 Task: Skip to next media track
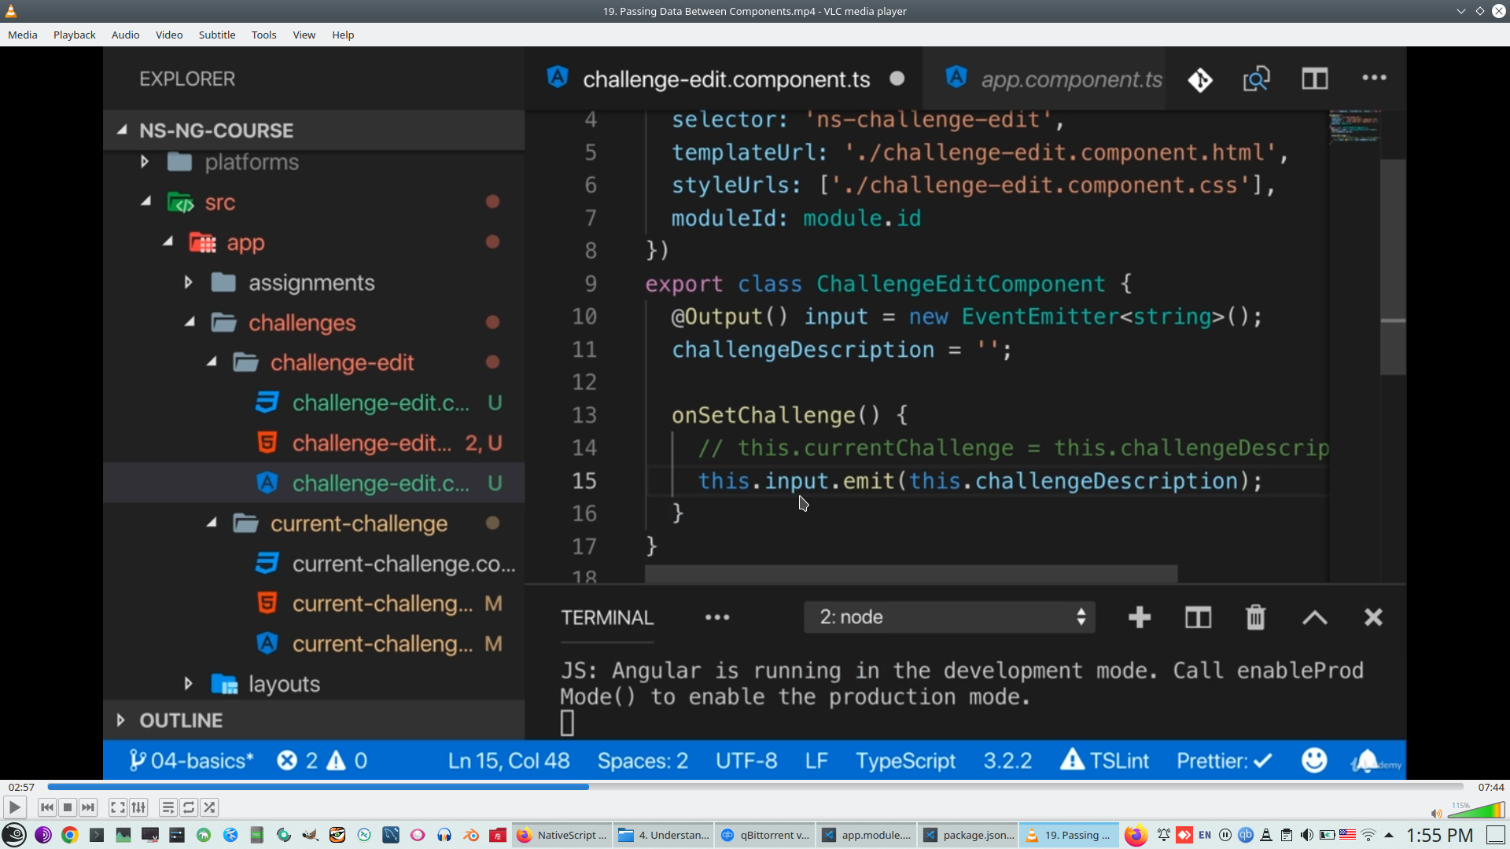click(x=88, y=807)
